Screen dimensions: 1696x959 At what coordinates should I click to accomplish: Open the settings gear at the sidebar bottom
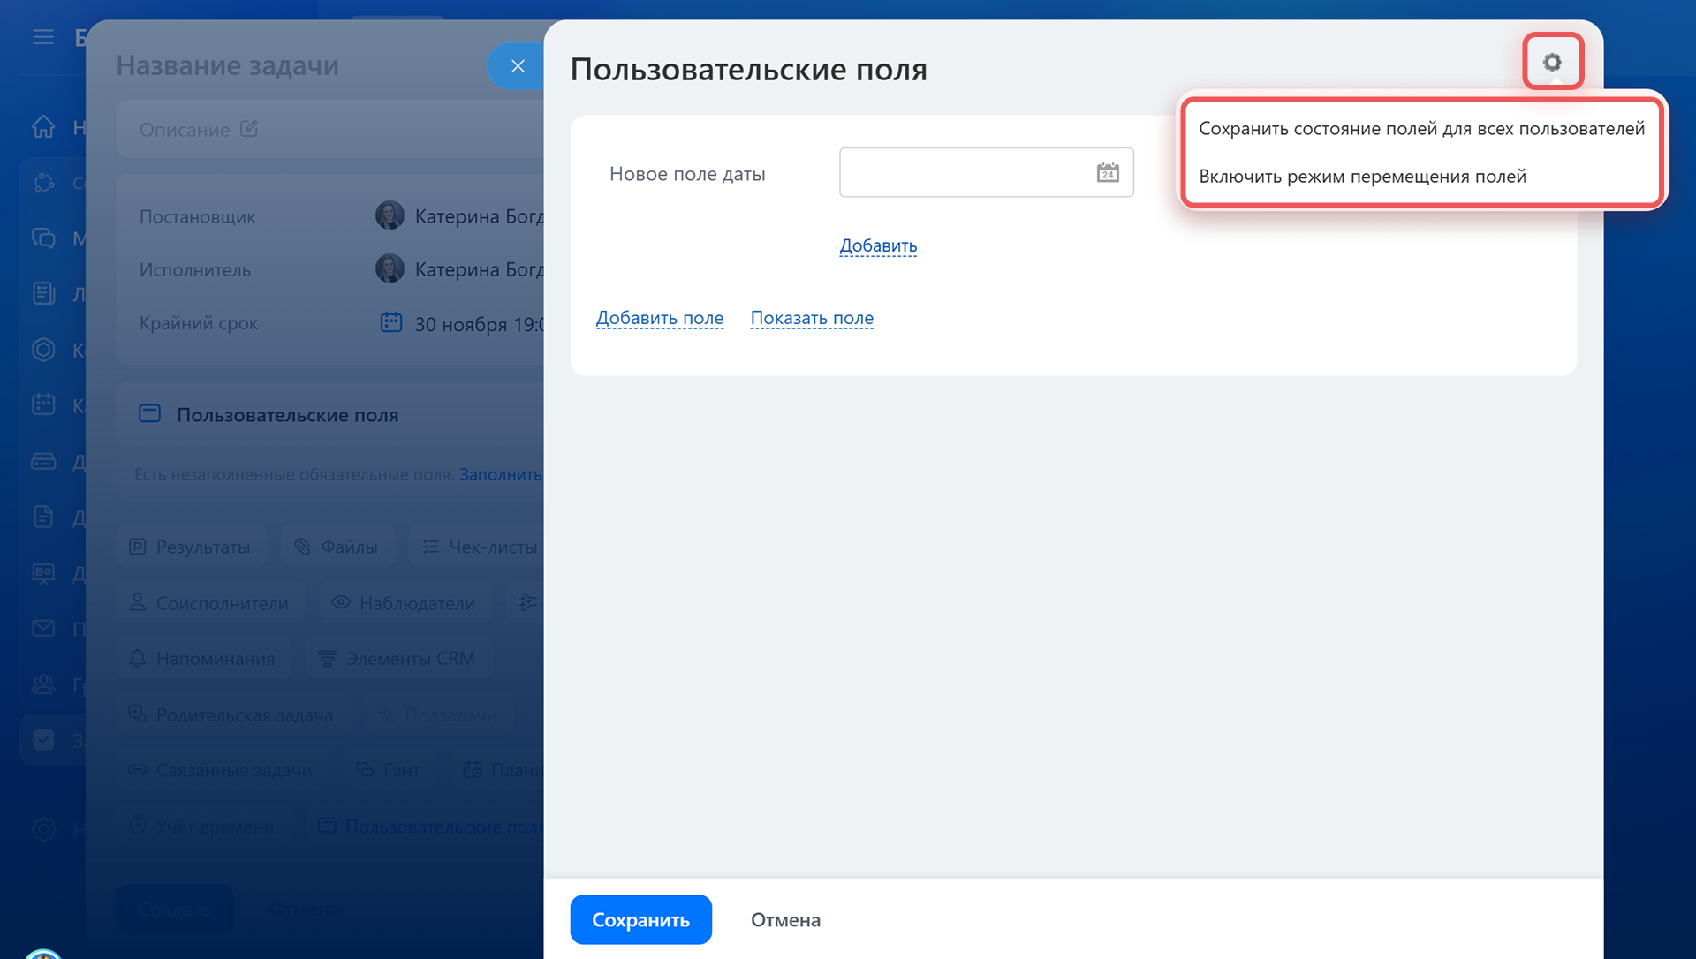point(43,829)
